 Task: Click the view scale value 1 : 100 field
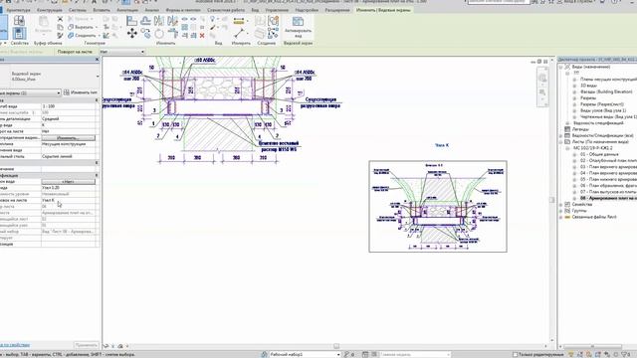69,106
